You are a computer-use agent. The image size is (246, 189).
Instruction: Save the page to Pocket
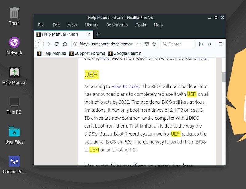(147, 44)
